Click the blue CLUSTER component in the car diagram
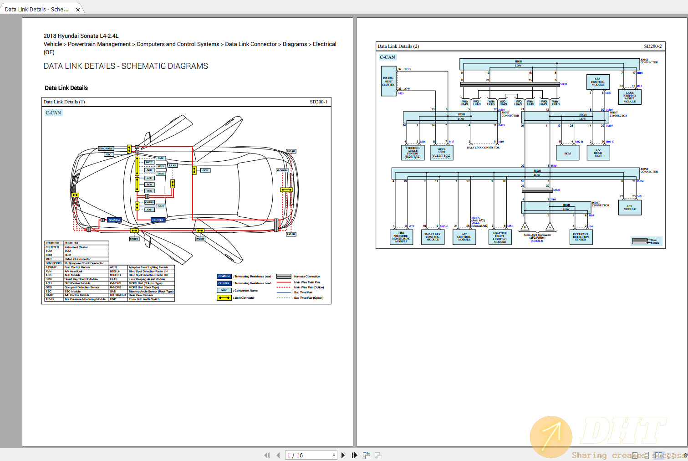The width and height of the screenshot is (688, 461). pos(158,220)
